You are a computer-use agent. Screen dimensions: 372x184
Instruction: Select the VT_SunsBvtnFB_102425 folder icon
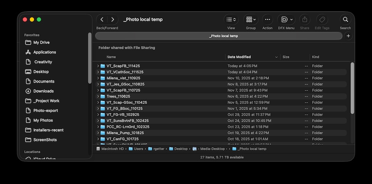pos(103,121)
